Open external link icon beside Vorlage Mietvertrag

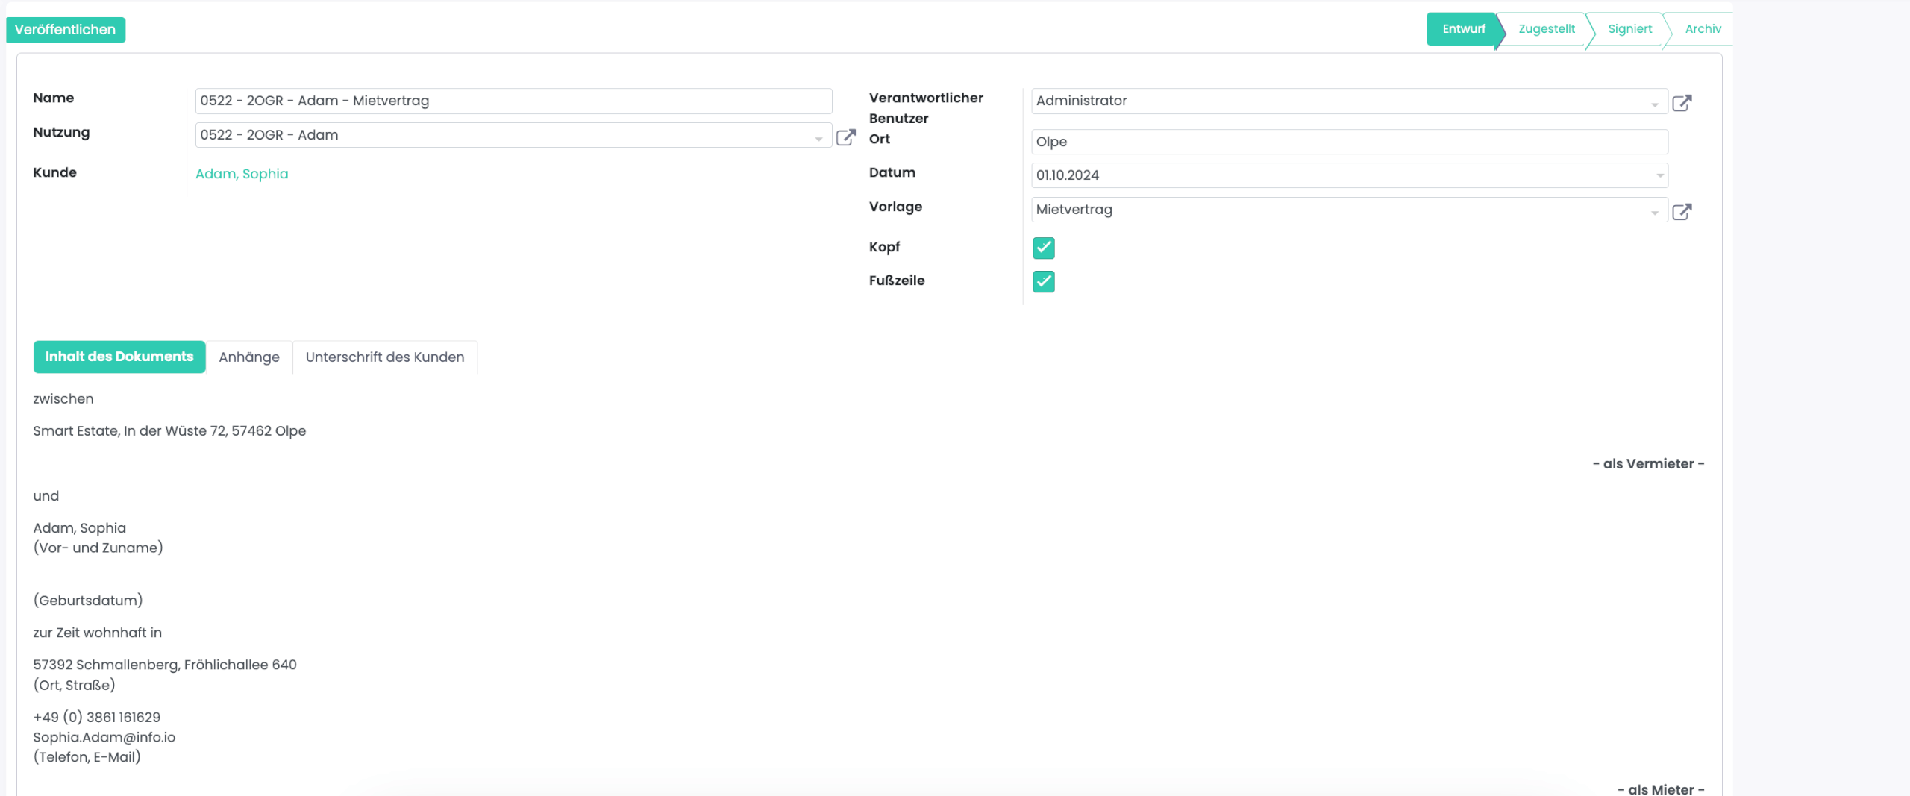click(x=1682, y=212)
